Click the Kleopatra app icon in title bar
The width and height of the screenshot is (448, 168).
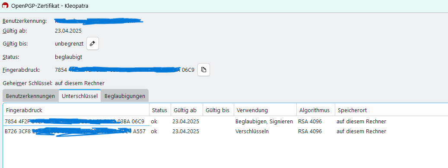pyautogui.click(x=5, y=6)
